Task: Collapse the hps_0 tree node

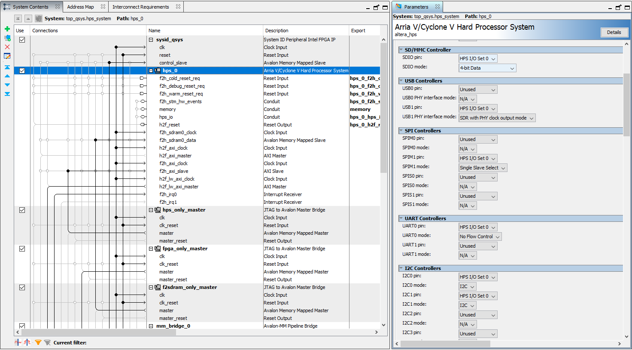Action: pyautogui.click(x=151, y=71)
